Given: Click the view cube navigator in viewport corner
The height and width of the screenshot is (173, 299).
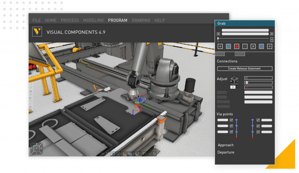Looking at the screenshot, I should click(36, 148).
